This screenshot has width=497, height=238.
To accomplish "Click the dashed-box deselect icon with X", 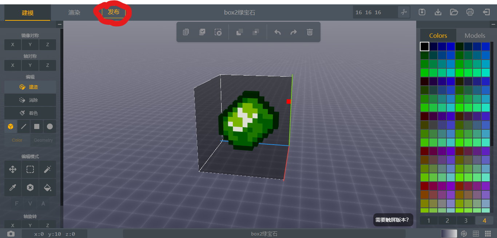I will pyautogui.click(x=218, y=32).
